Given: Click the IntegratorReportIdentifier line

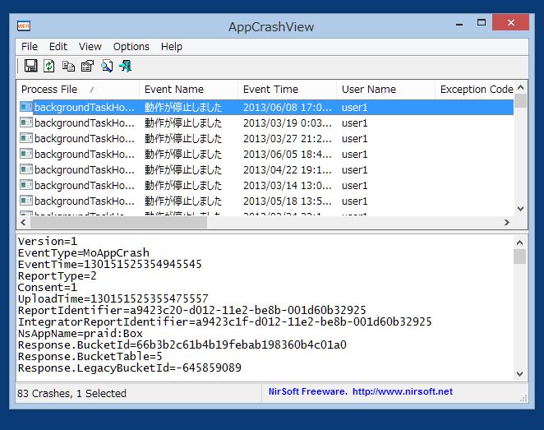Looking at the screenshot, I should point(225,321).
